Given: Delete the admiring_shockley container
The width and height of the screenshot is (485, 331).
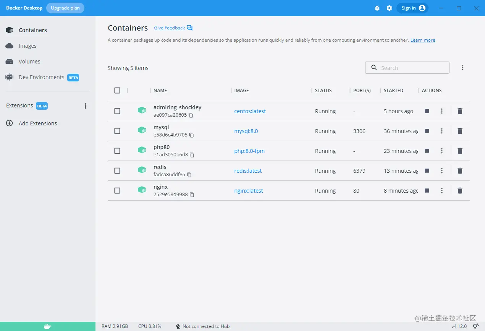Looking at the screenshot, I should 460,111.
